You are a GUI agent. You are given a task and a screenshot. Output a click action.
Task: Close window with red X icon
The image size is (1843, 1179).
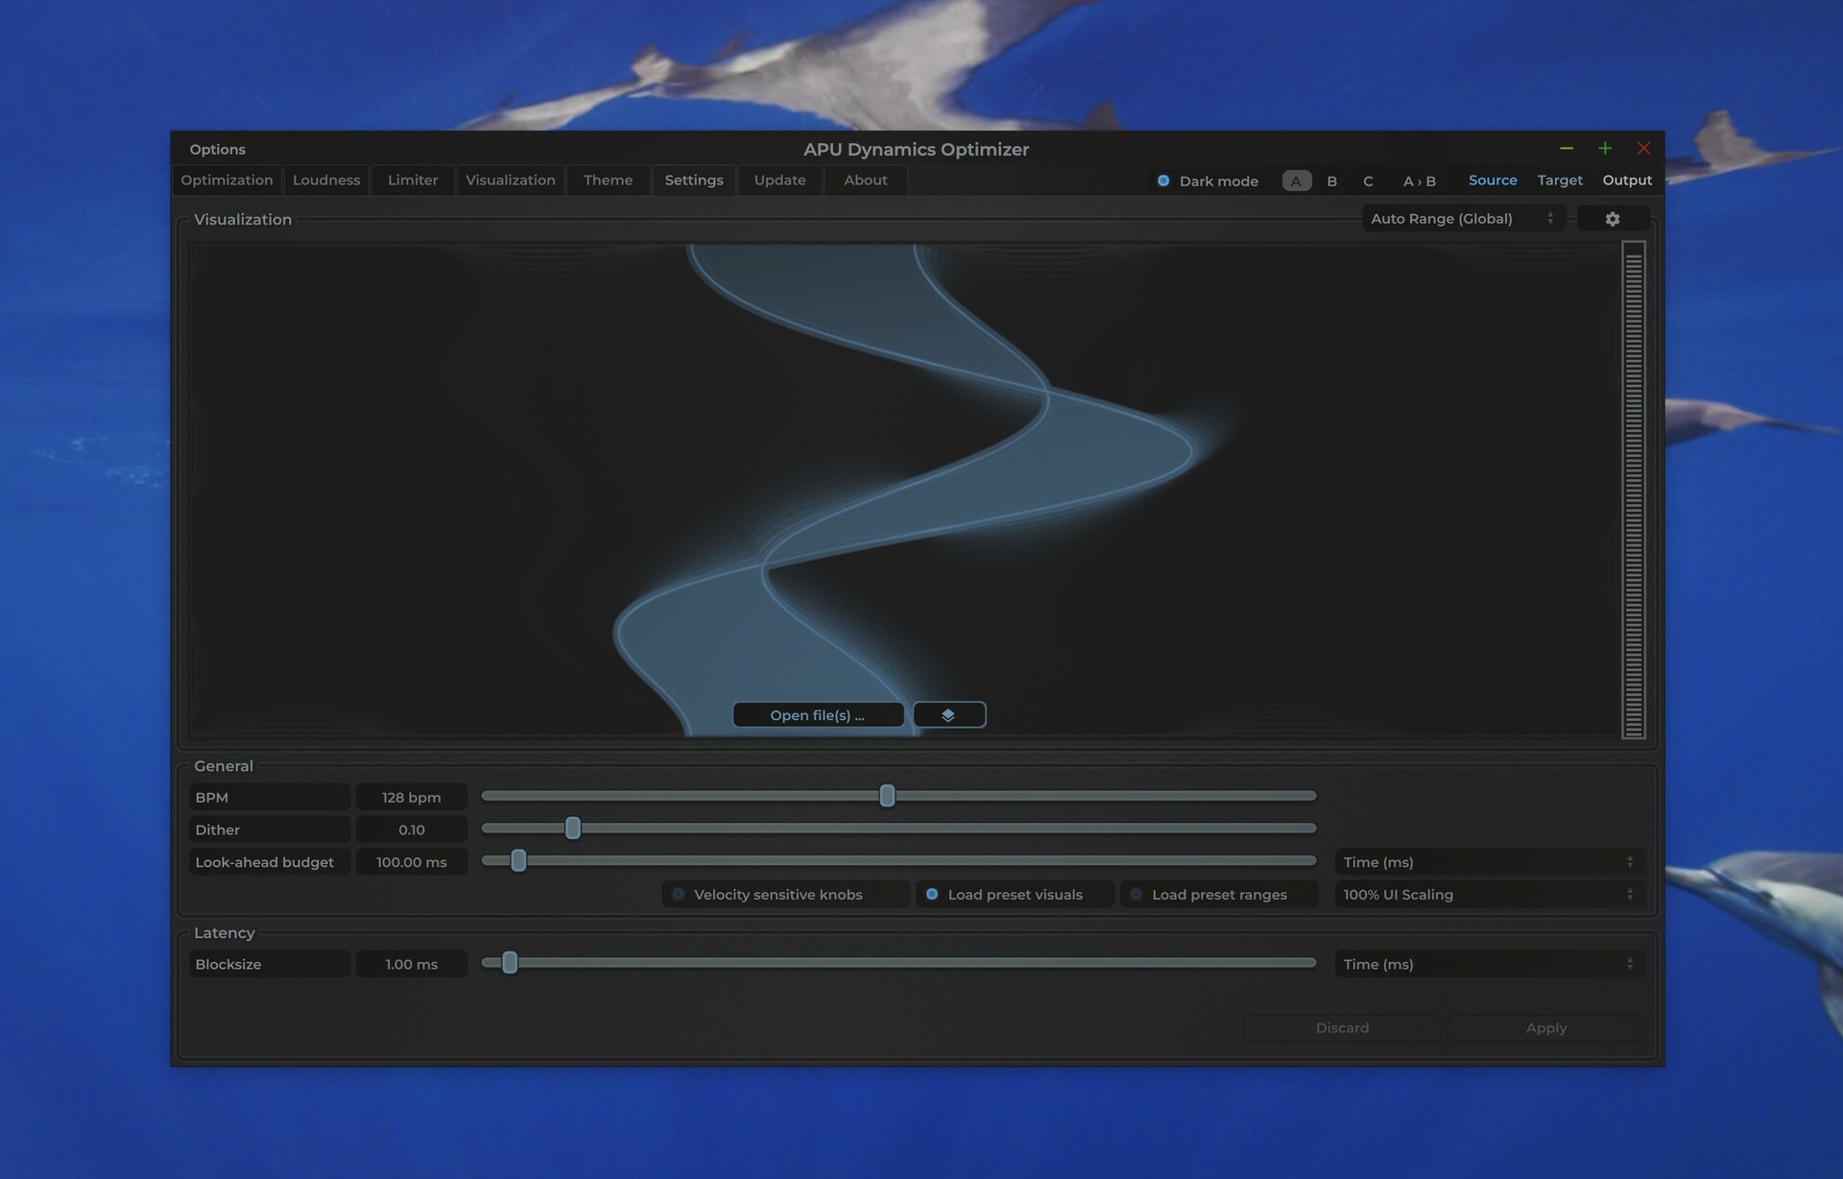click(1643, 149)
